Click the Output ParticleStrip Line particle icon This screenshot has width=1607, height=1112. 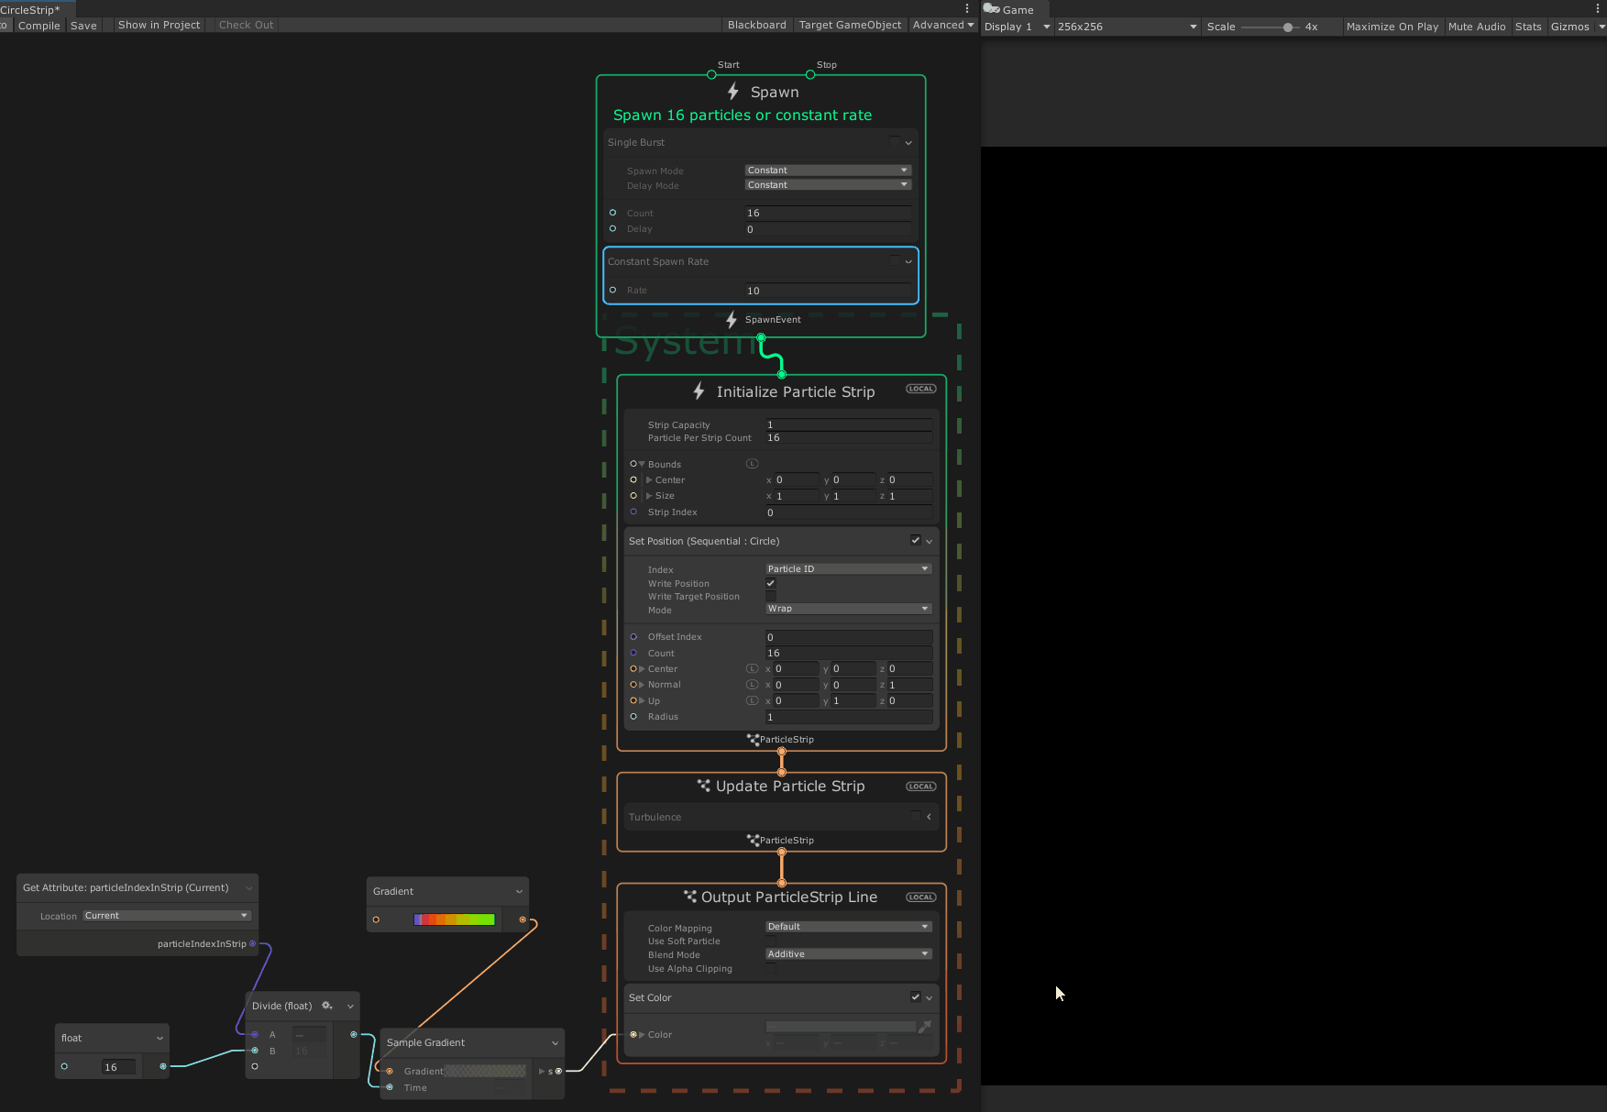click(689, 897)
